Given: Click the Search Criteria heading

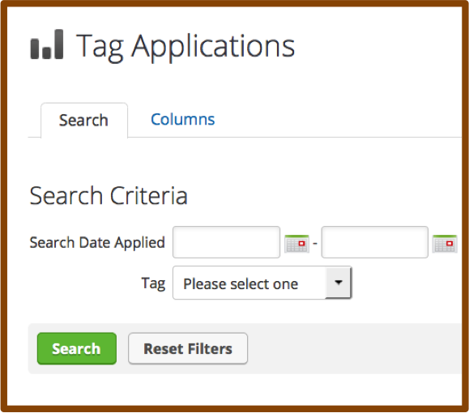Looking at the screenshot, I should click(x=109, y=196).
